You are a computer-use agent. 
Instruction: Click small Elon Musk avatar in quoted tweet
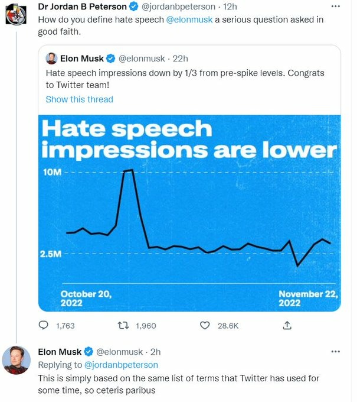pos(52,59)
